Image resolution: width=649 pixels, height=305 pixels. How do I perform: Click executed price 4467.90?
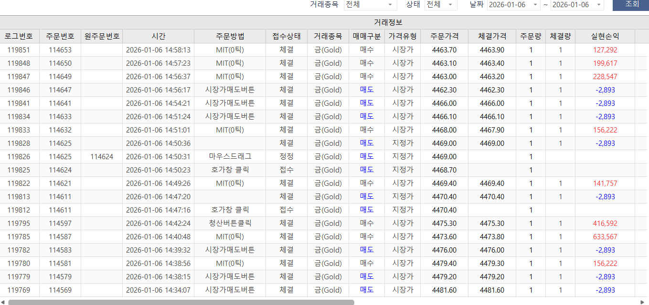492,130
